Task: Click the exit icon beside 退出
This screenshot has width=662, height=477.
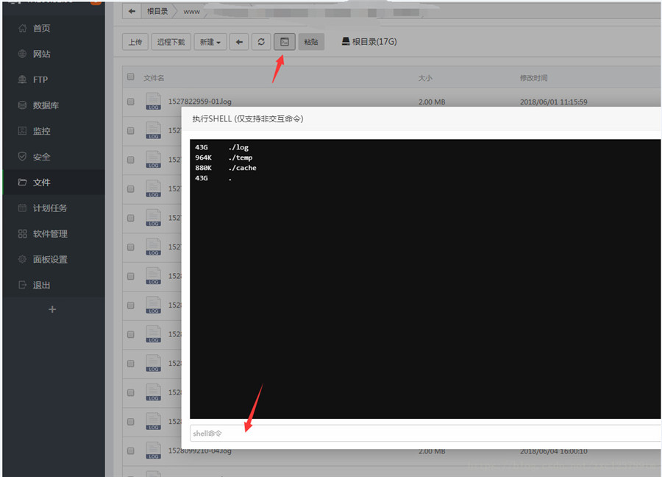Action: click(22, 285)
